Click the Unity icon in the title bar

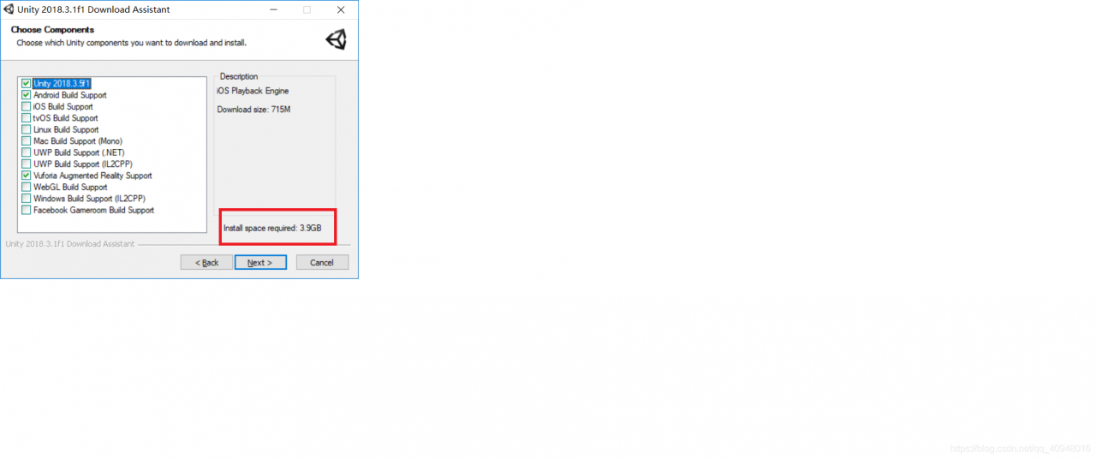(9, 9)
